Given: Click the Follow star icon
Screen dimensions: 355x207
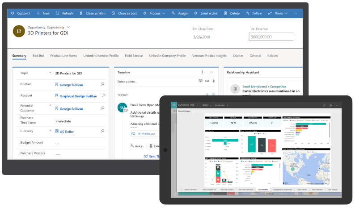Looking at the screenshot, I should tap(247, 13).
